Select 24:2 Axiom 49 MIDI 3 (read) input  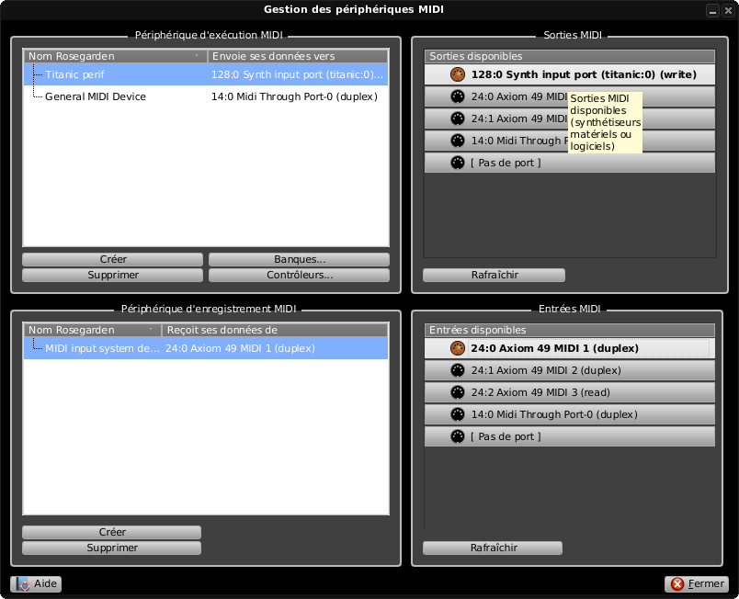[569, 392]
